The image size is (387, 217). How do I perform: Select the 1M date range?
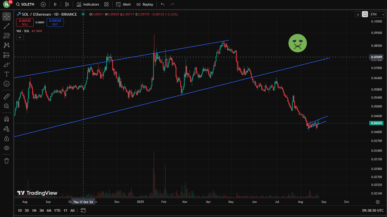tap(34, 210)
